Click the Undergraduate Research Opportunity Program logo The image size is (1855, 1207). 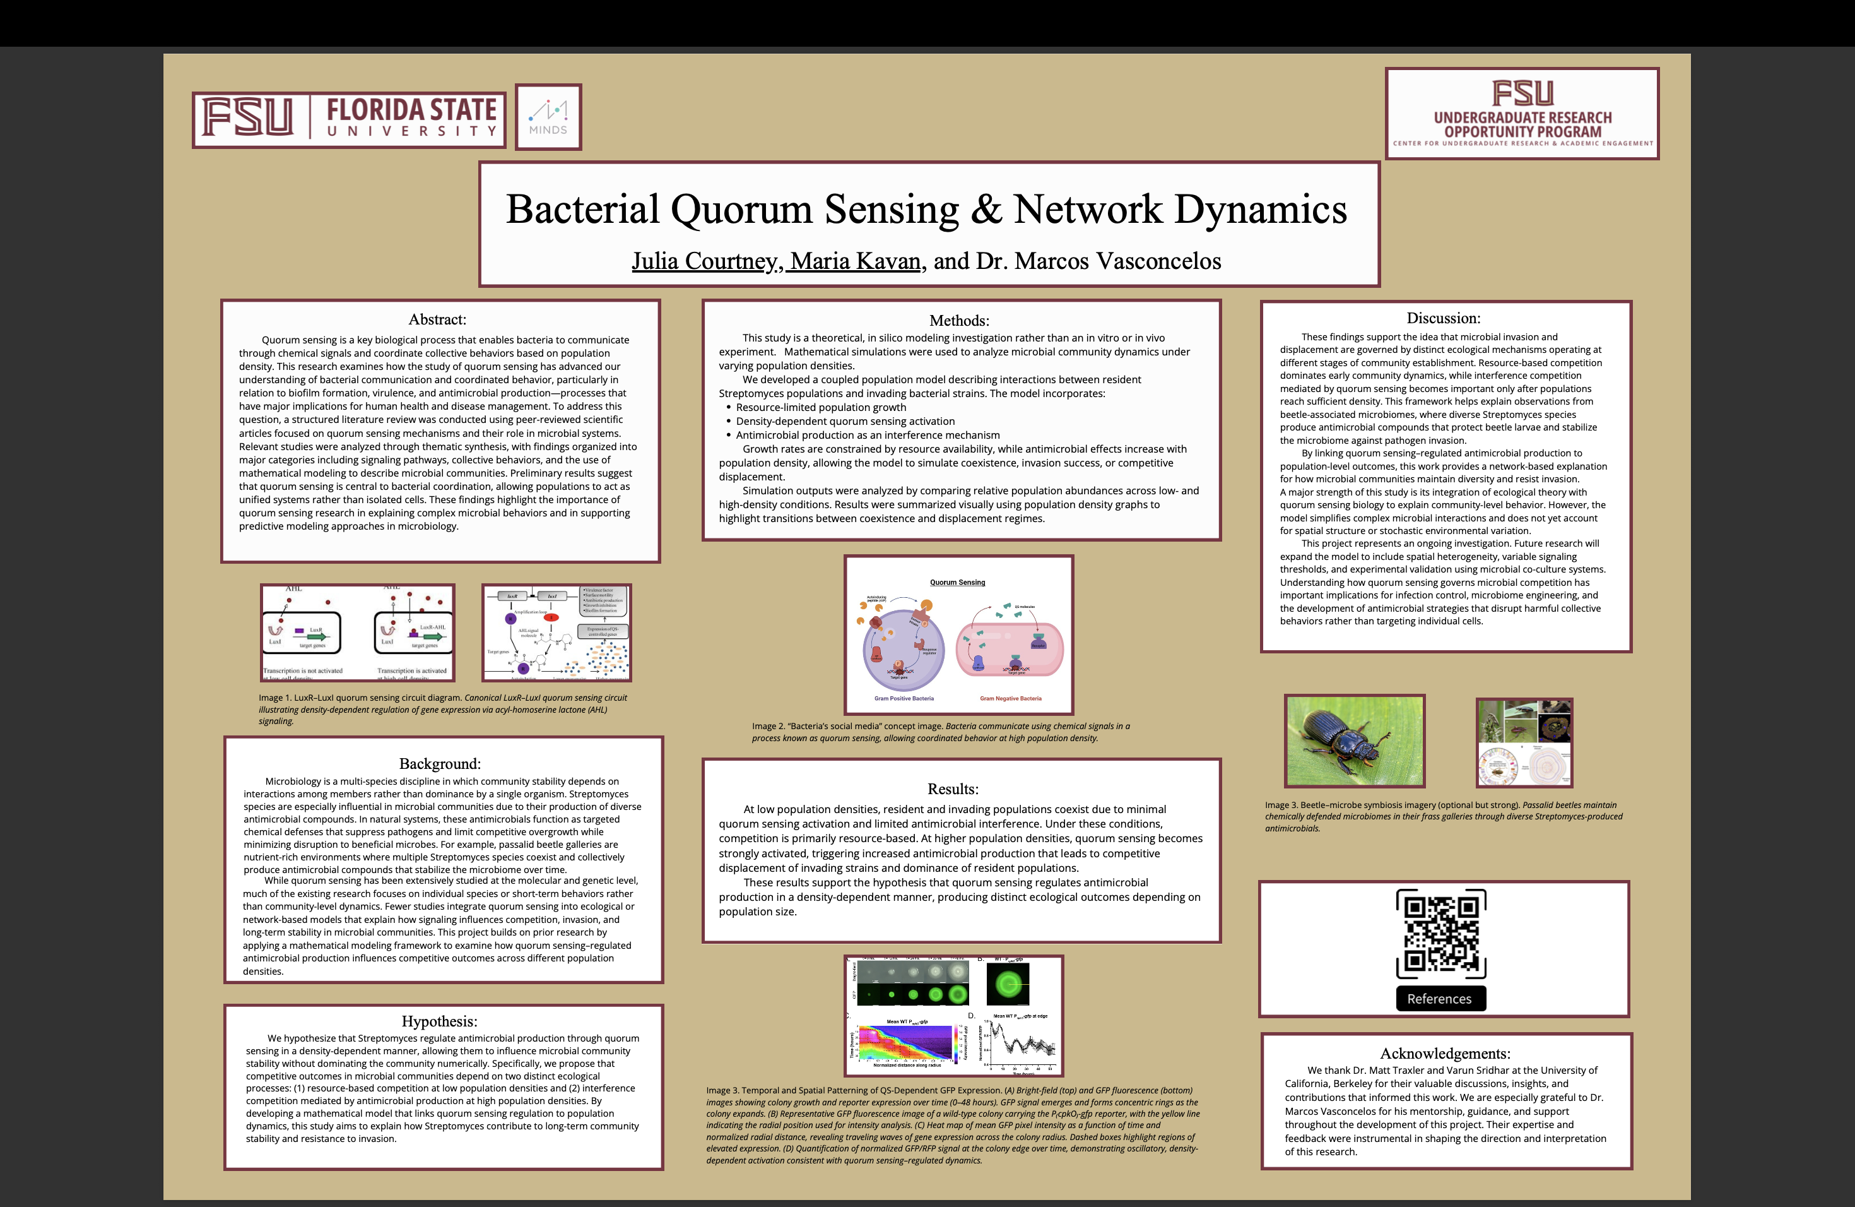click(1521, 114)
